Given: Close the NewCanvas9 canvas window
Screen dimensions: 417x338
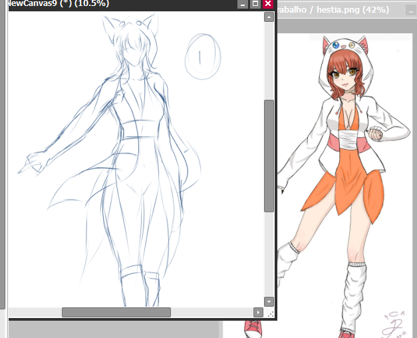Looking at the screenshot, I should [x=268, y=4].
